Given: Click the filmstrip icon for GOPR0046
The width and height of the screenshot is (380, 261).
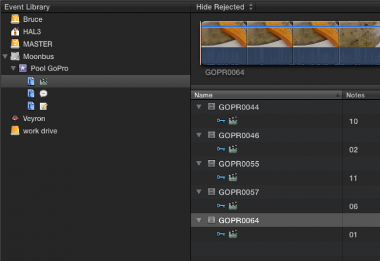Looking at the screenshot, I should (x=211, y=135).
